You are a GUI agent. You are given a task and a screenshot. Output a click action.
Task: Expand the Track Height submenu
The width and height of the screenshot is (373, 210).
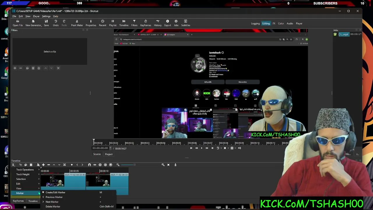tap(26, 174)
